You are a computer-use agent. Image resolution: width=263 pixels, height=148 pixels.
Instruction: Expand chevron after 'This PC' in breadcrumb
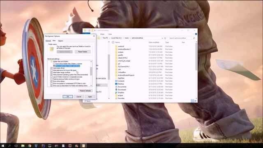110,38
